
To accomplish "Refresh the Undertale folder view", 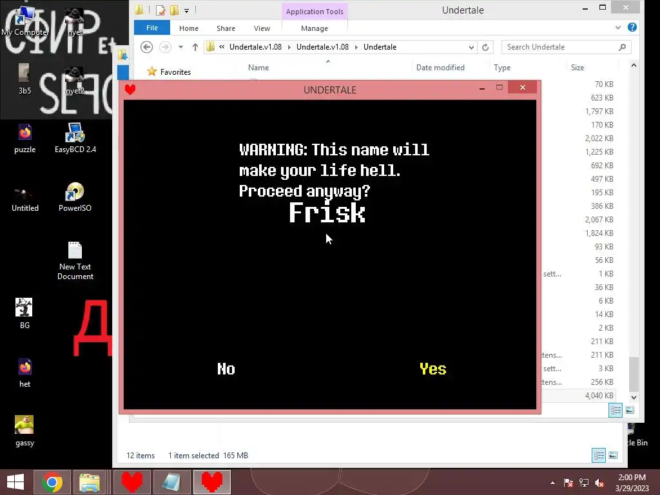I will click(485, 47).
